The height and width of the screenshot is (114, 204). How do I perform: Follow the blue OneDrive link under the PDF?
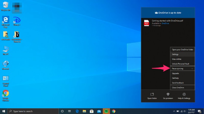coord(165,23)
